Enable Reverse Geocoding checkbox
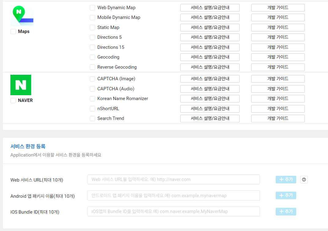The height and width of the screenshot is (231, 328). pos(92,67)
